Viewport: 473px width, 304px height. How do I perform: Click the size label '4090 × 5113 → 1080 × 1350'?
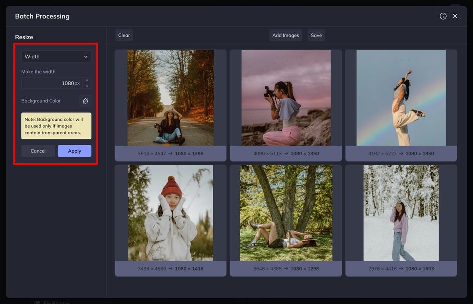[286, 154]
